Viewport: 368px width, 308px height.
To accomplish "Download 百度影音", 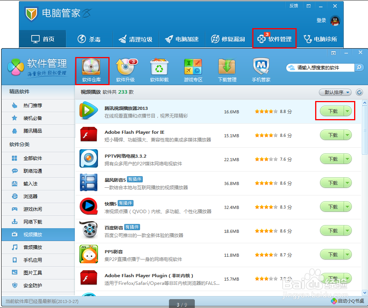I will point(333,231).
